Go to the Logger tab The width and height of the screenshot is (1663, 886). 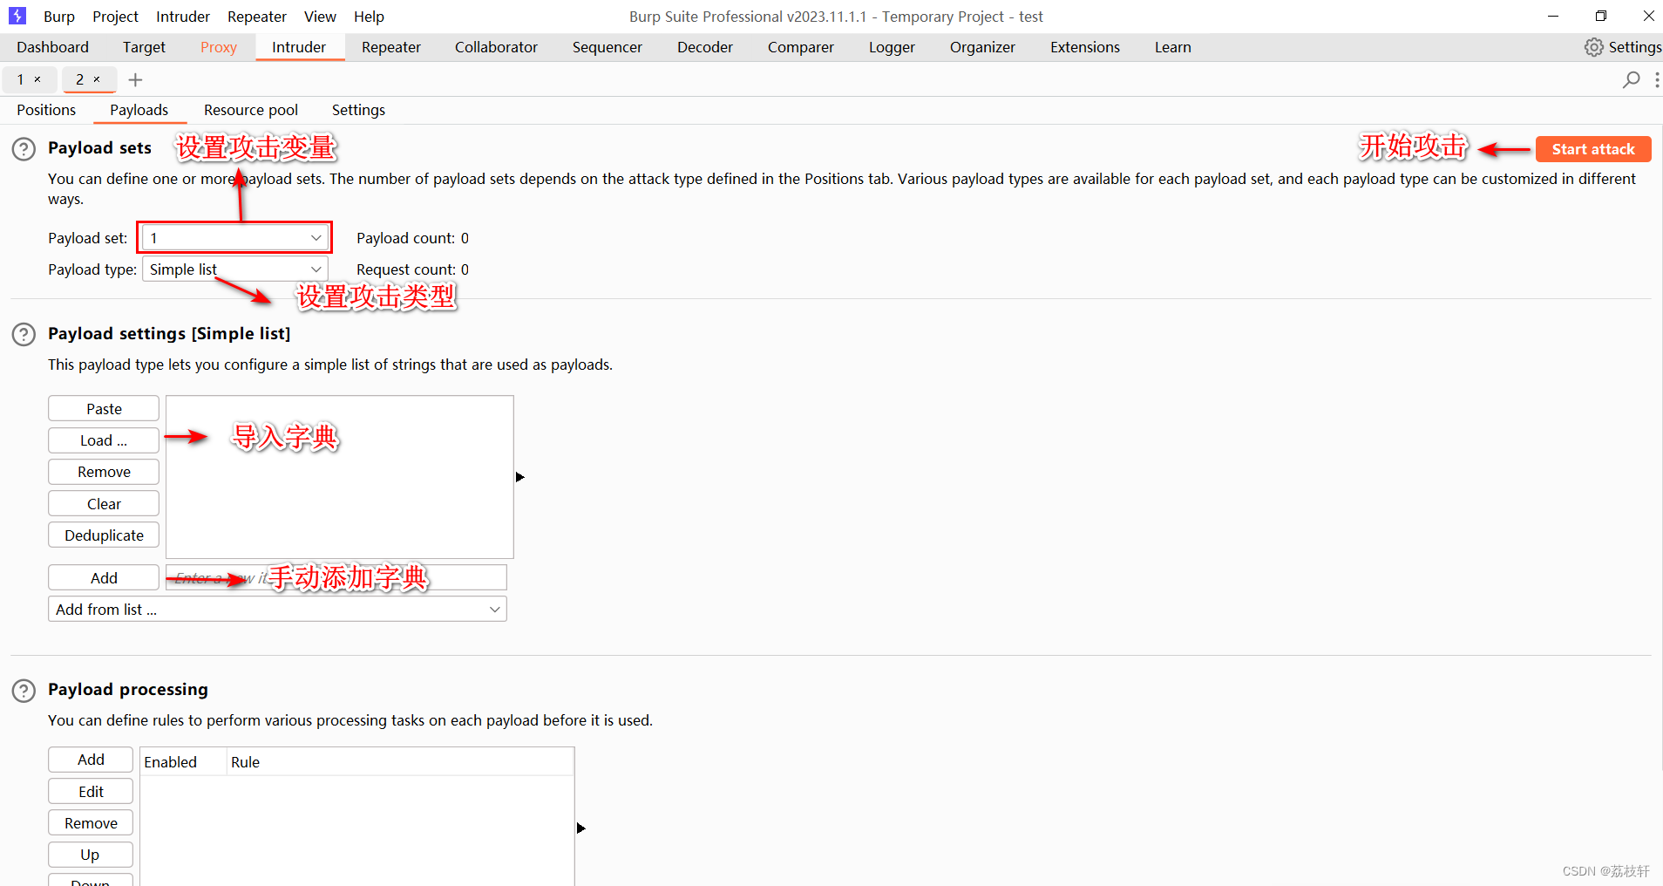(892, 47)
